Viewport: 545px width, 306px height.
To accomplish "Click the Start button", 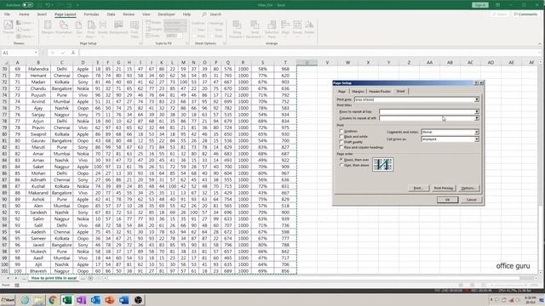I will coord(8,300).
